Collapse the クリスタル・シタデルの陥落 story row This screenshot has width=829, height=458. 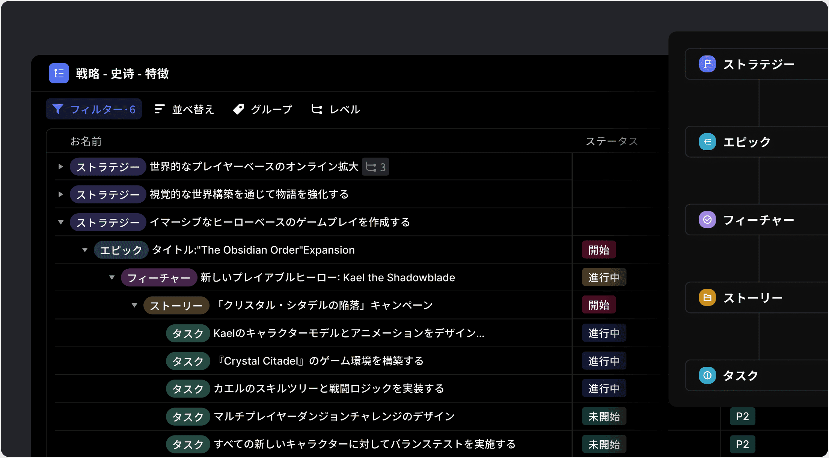click(134, 305)
